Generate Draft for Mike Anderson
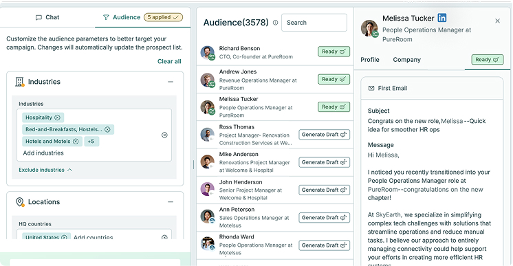 click(324, 162)
